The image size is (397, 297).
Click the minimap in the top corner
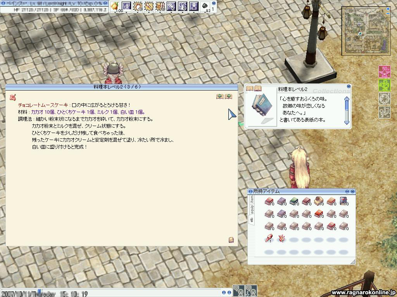(365, 31)
